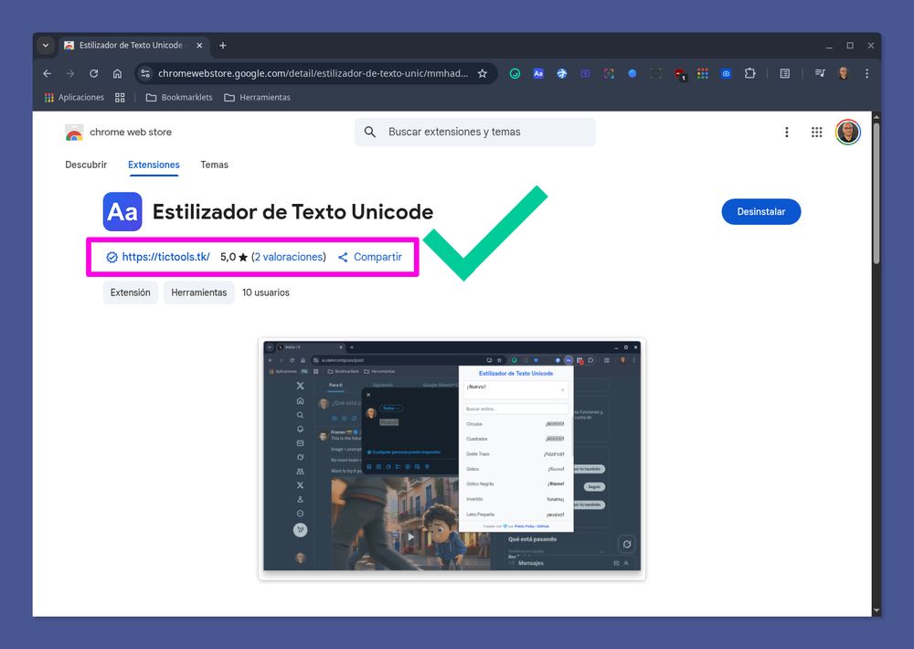
Task: Open the Extensions puzzle piece menu
Action: 749,73
